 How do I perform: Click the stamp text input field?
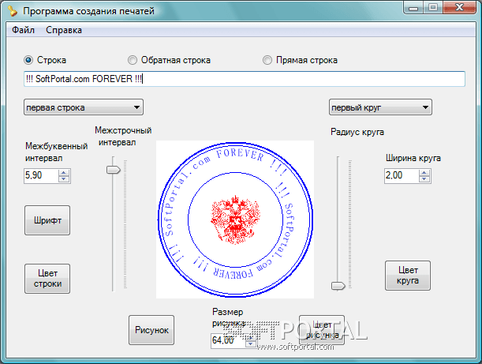(x=245, y=79)
